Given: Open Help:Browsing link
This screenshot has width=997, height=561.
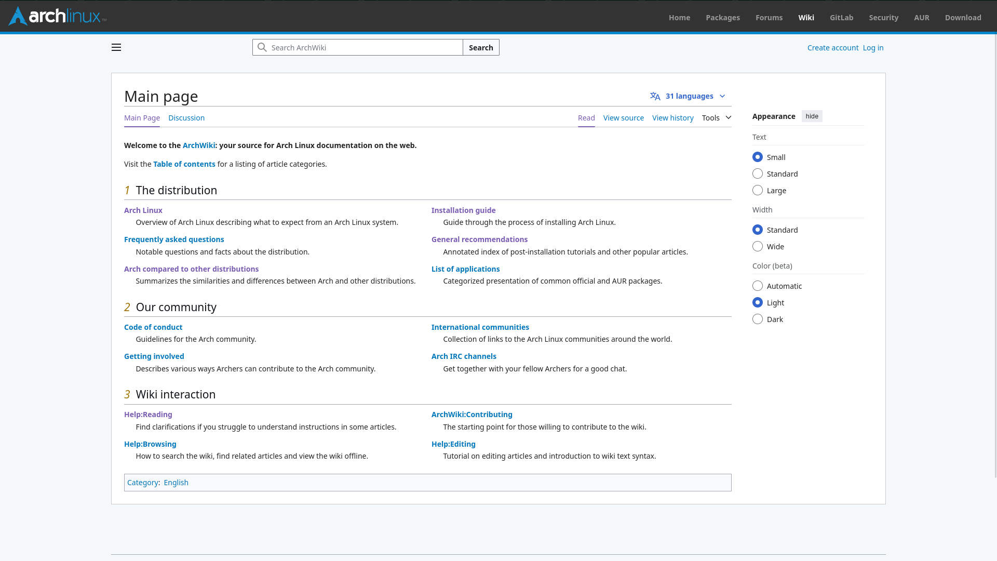Looking at the screenshot, I should (150, 444).
